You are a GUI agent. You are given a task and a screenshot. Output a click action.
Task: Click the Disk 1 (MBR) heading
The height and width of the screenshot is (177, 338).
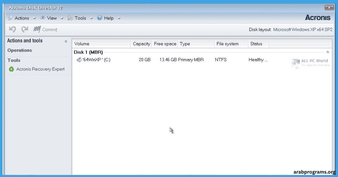pyautogui.click(x=88, y=52)
